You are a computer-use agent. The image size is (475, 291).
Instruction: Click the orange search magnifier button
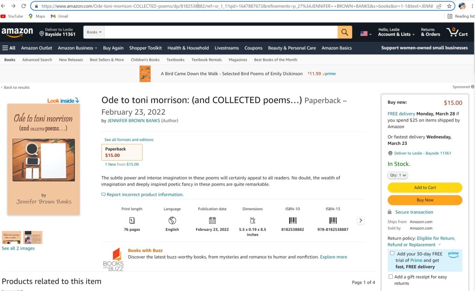click(345, 32)
